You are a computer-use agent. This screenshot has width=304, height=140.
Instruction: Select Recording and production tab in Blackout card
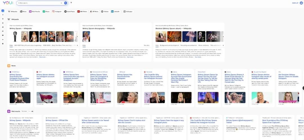pyautogui.click(x=189, y=46)
